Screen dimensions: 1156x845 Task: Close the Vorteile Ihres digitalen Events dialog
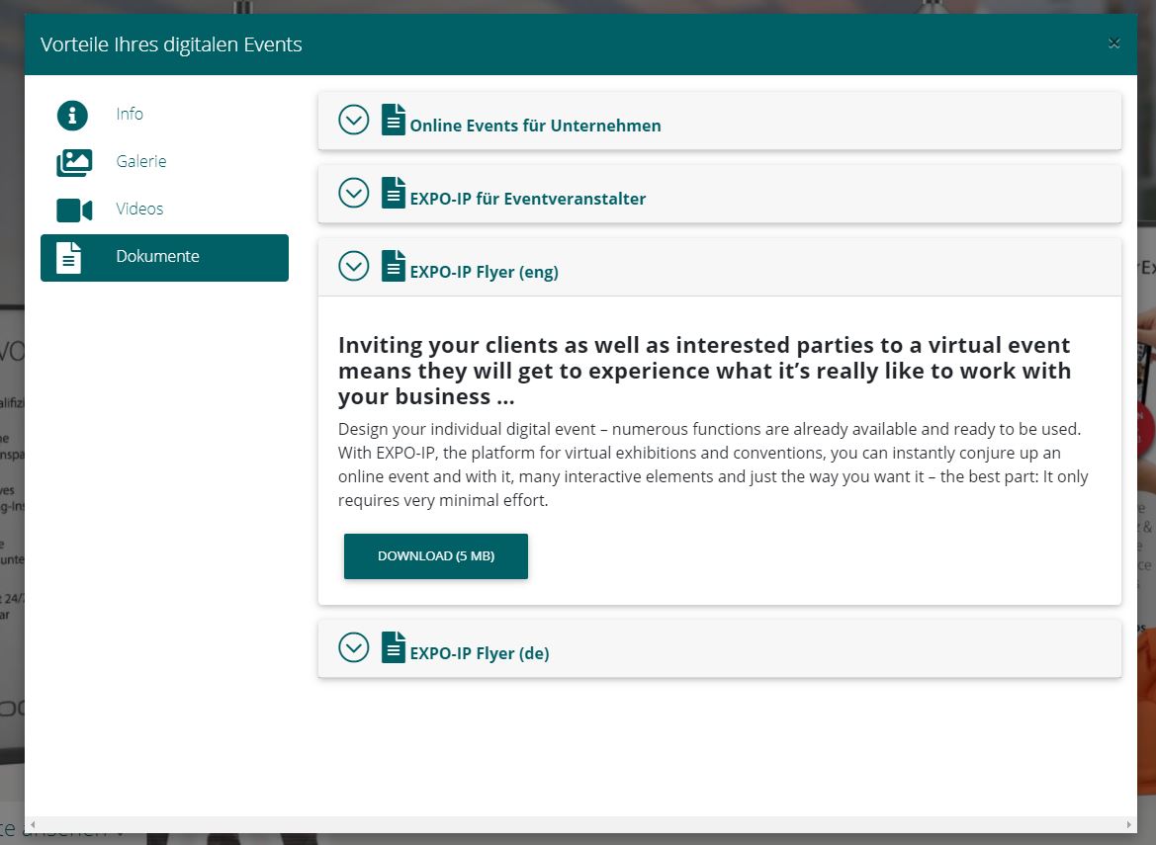1113,42
